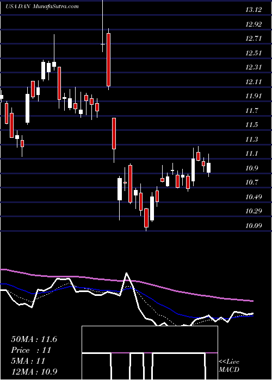Viewport: 272px width, 380px height.
Task: Select the tallest red candlestick near 12.8
Action: [109, 60]
